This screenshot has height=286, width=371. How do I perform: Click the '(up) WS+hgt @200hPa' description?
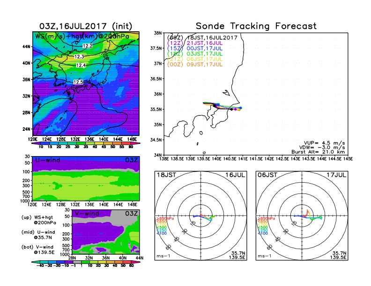click(x=39, y=220)
